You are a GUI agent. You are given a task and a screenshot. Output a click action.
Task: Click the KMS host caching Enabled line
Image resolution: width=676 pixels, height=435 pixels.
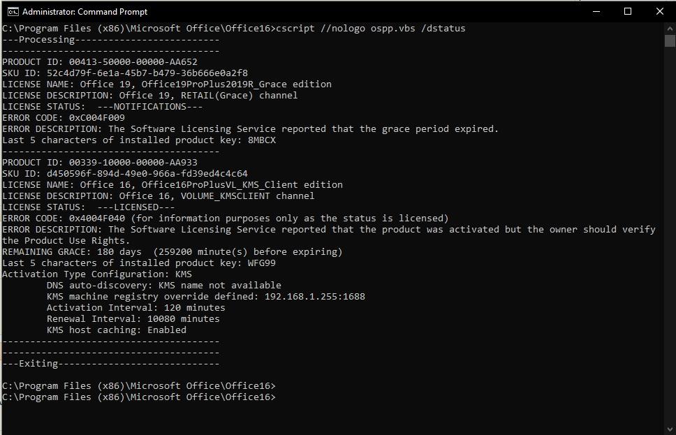coord(117,330)
